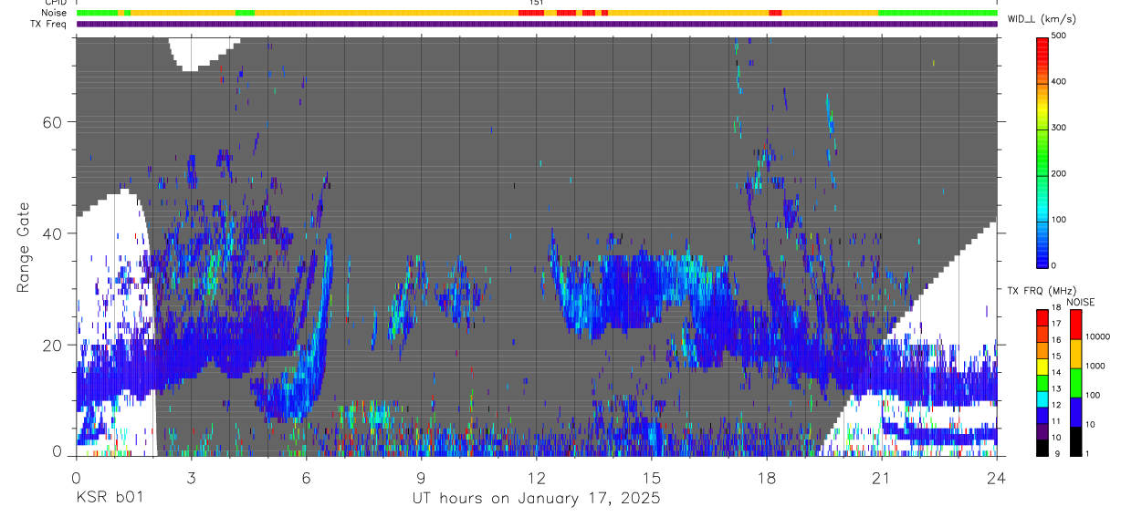Click the purple TX Freq strip
The width and height of the screenshot is (1121, 517).
pos(537,24)
